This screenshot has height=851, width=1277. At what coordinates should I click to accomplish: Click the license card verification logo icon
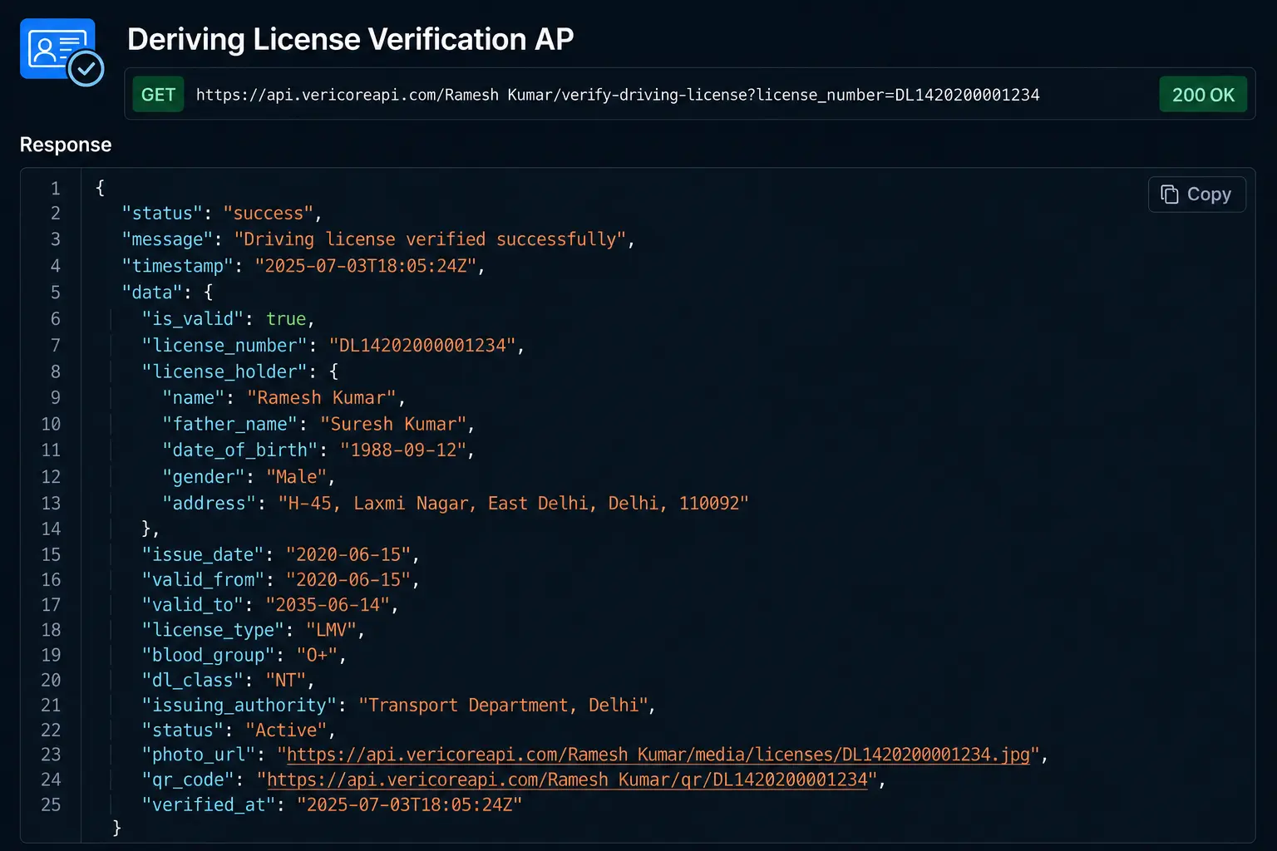62,52
